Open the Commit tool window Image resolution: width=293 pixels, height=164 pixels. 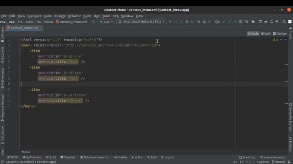tap(2, 55)
